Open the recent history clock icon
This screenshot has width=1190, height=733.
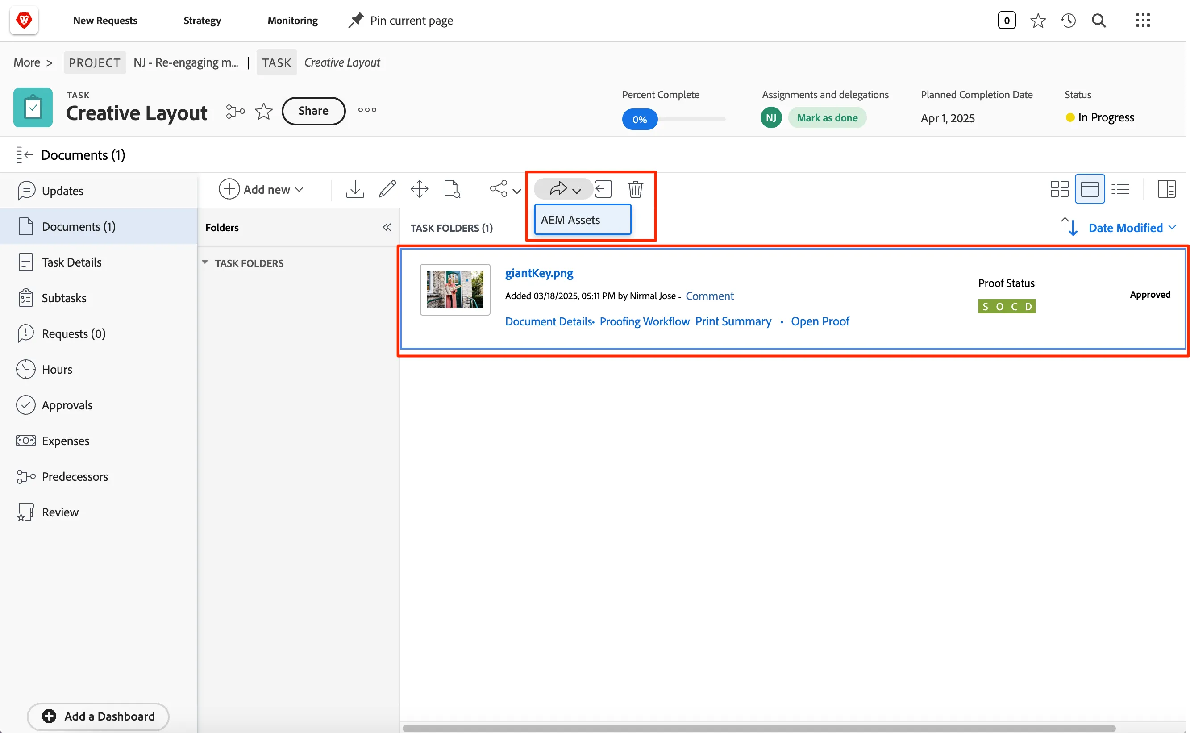point(1068,21)
